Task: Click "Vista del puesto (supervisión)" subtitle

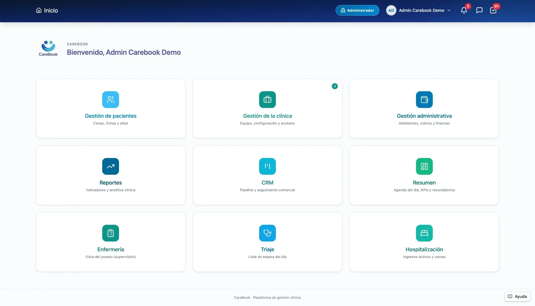Action: coord(111,257)
